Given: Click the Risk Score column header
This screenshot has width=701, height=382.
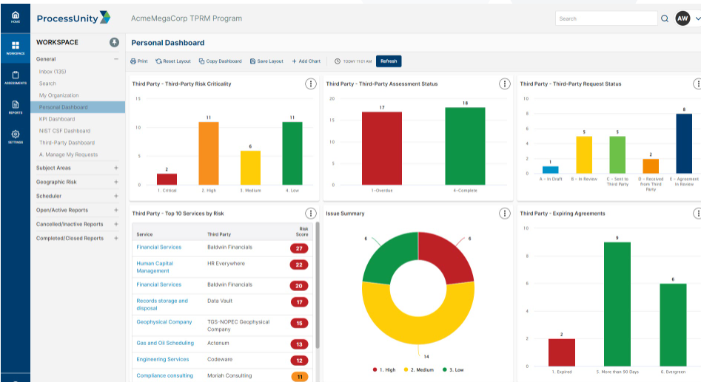Looking at the screenshot, I should pos(303,231).
